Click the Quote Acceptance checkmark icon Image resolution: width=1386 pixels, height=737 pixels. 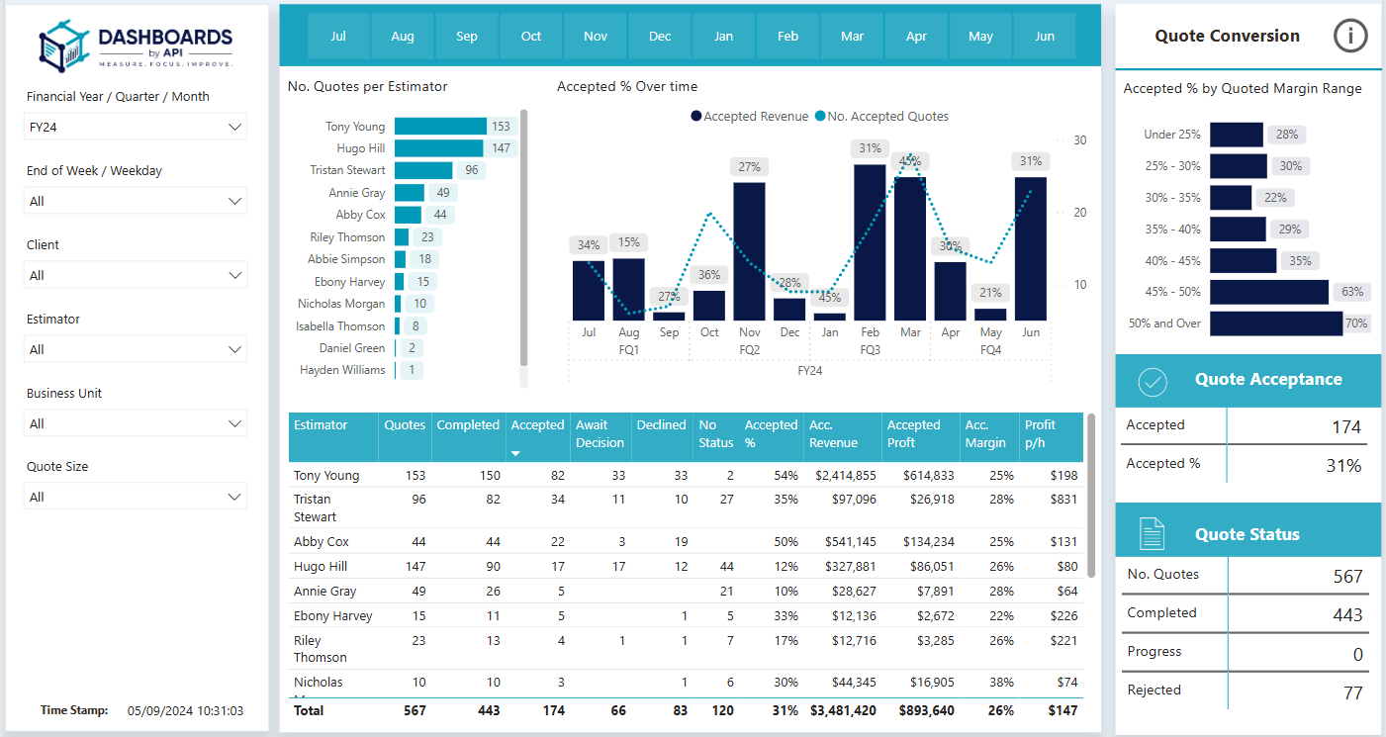tap(1153, 382)
